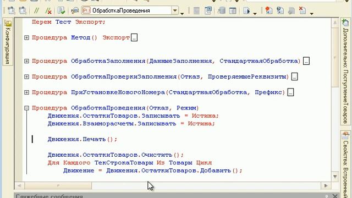Click the table layout toolbar icon
The image size is (352, 198).
point(233,10)
